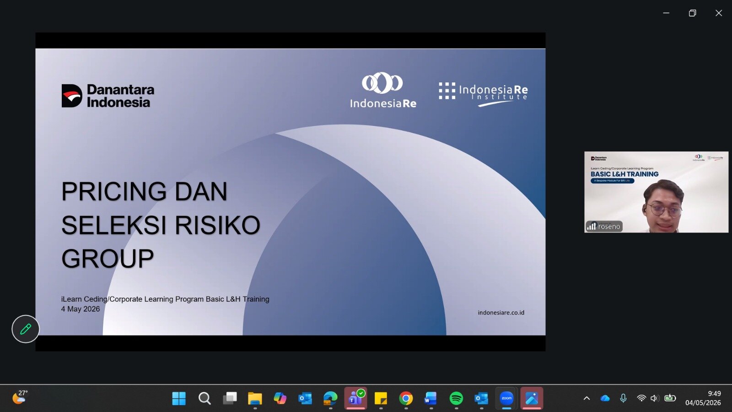Click the microphone icon in the system tray
This screenshot has width=732, height=412.
(x=623, y=398)
